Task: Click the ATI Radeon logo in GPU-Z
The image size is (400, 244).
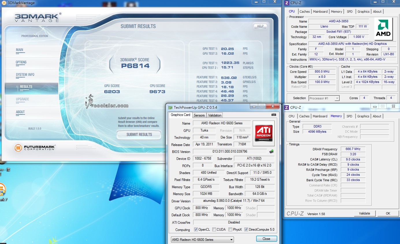Action: click(x=264, y=133)
